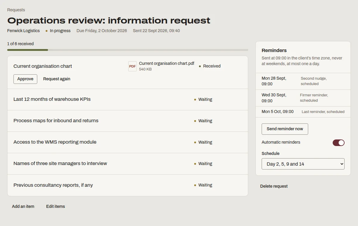The width and height of the screenshot is (358, 226).
Task: Select the Last 12 months of warehouse KPIs row
Action: [x=128, y=99]
